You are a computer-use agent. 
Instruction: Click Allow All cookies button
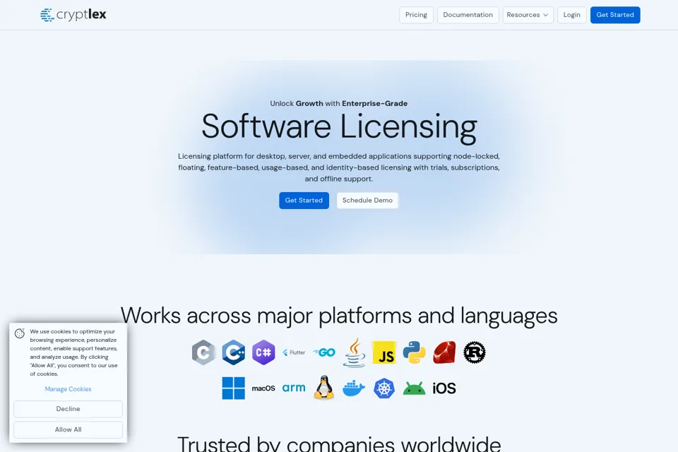pyautogui.click(x=68, y=429)
